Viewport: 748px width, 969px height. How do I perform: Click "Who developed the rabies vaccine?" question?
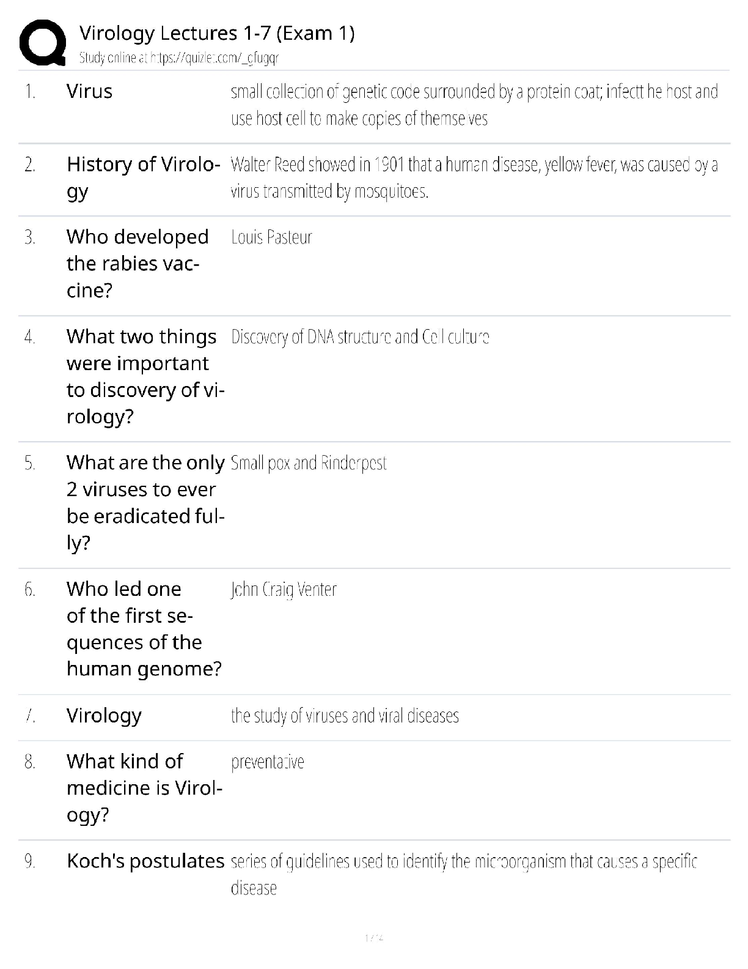[137, 263]
